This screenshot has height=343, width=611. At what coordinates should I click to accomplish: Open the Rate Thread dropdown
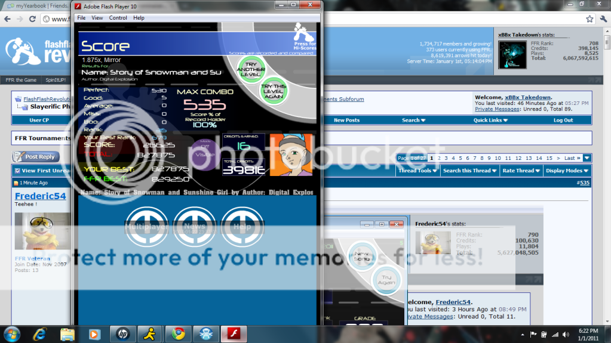521,171
